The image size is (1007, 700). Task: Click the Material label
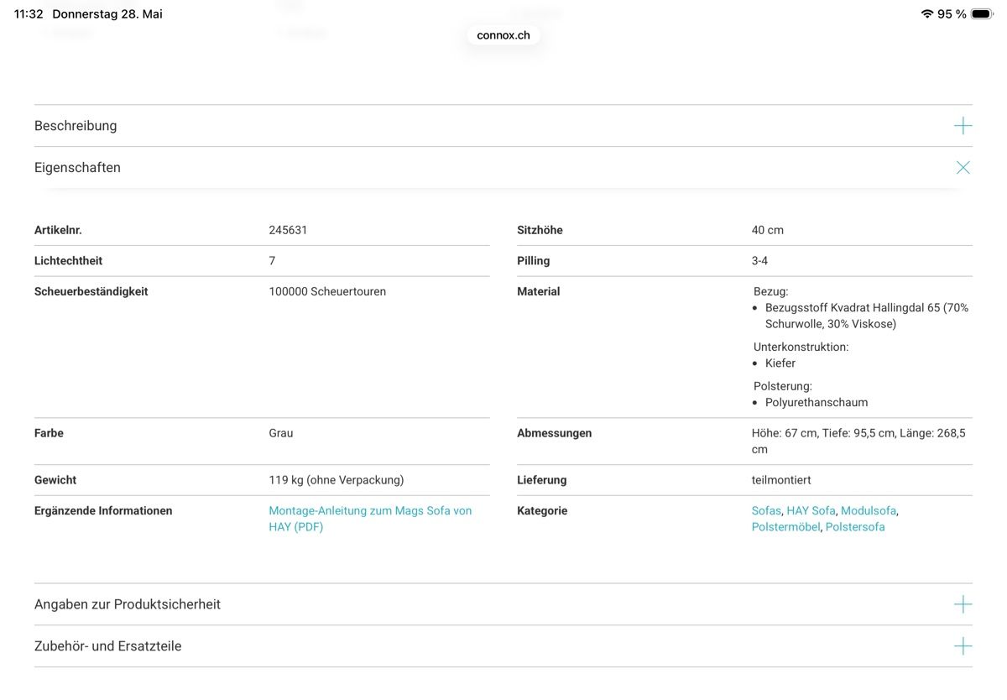coord(538,291)
